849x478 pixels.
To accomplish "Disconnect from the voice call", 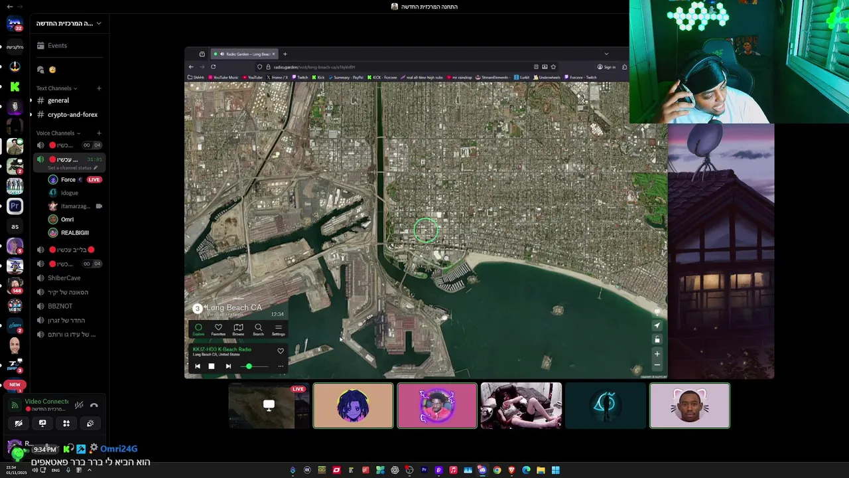I will point(94,406).
